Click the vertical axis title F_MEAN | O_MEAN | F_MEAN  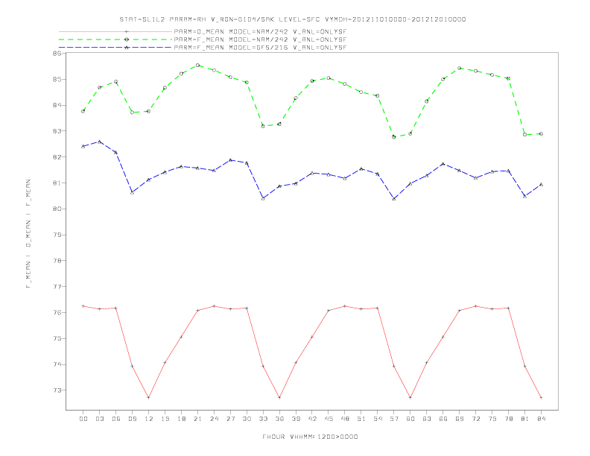point(28,234)
